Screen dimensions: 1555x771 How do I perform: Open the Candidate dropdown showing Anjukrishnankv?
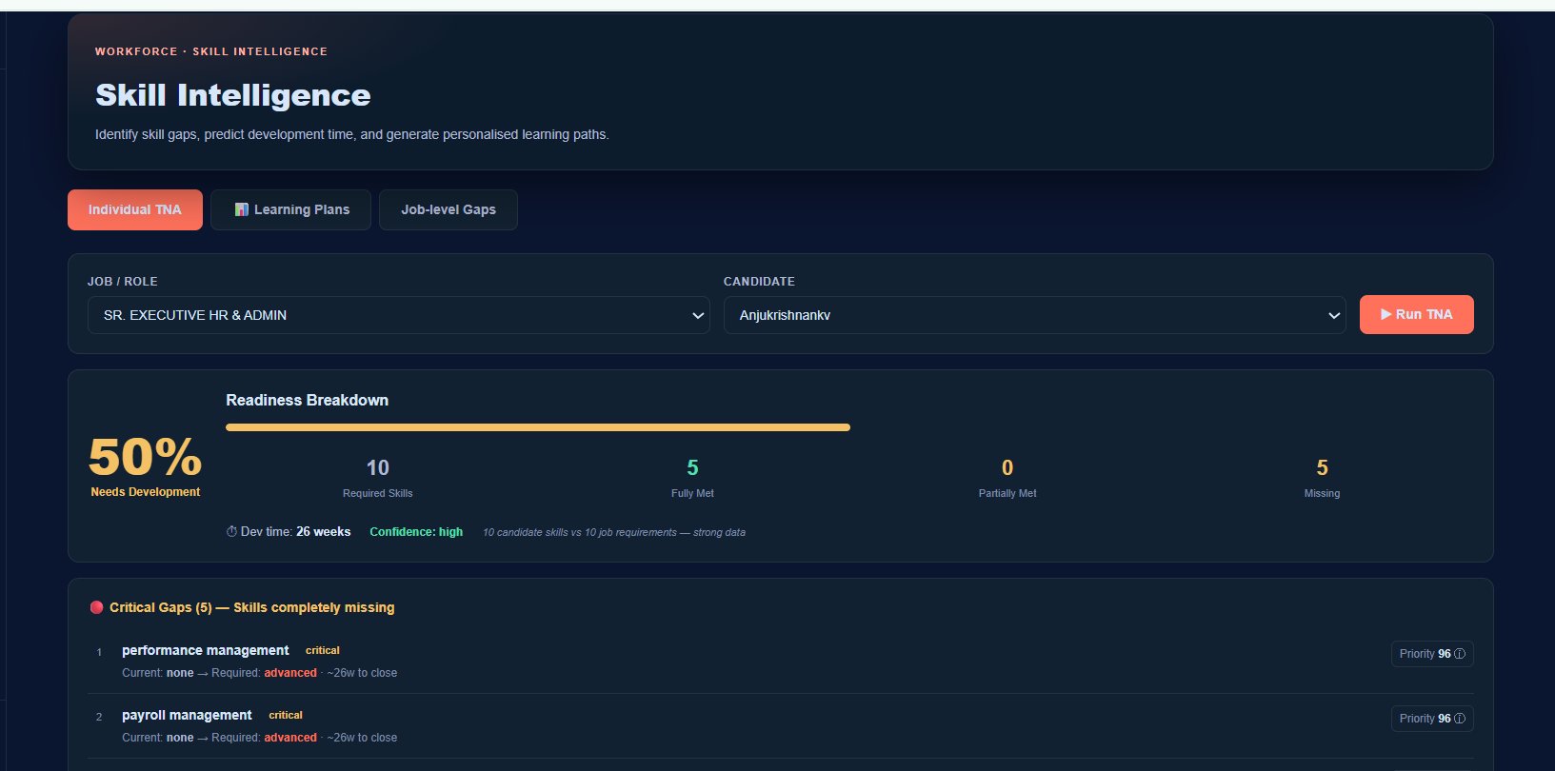click(1035, 315)
